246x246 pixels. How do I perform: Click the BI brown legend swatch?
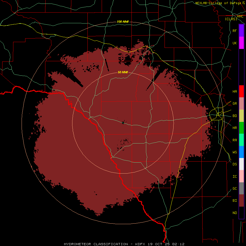(x=241, y=201)
